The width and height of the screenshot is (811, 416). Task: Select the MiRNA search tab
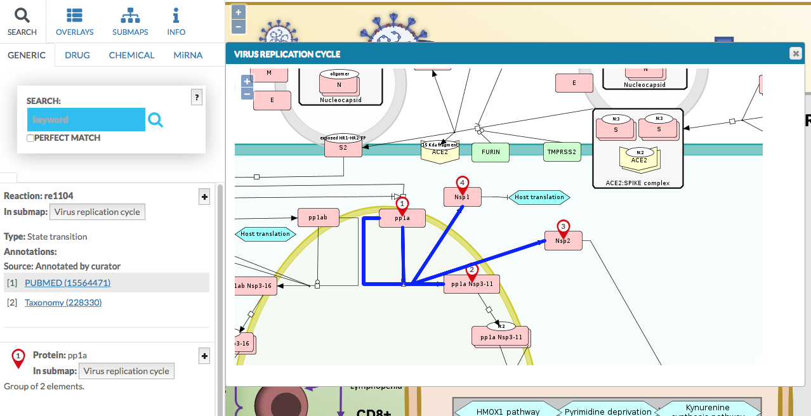coord(188,55)
